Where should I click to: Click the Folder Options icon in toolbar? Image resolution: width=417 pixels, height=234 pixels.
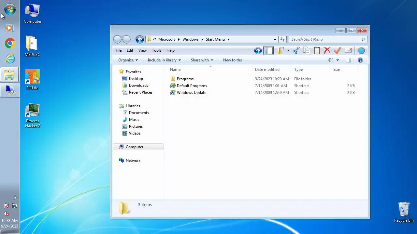point(280,50)
